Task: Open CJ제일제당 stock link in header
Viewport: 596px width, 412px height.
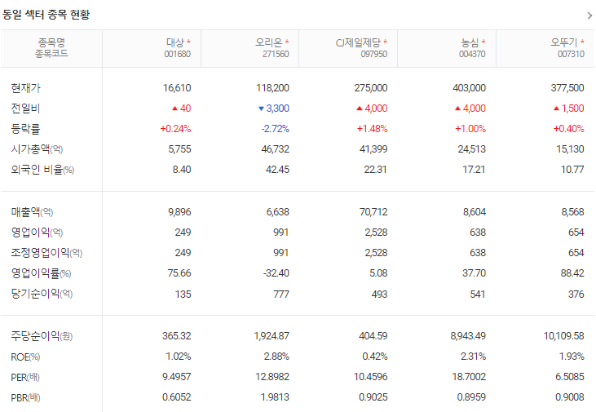Action: coord(358,42)
